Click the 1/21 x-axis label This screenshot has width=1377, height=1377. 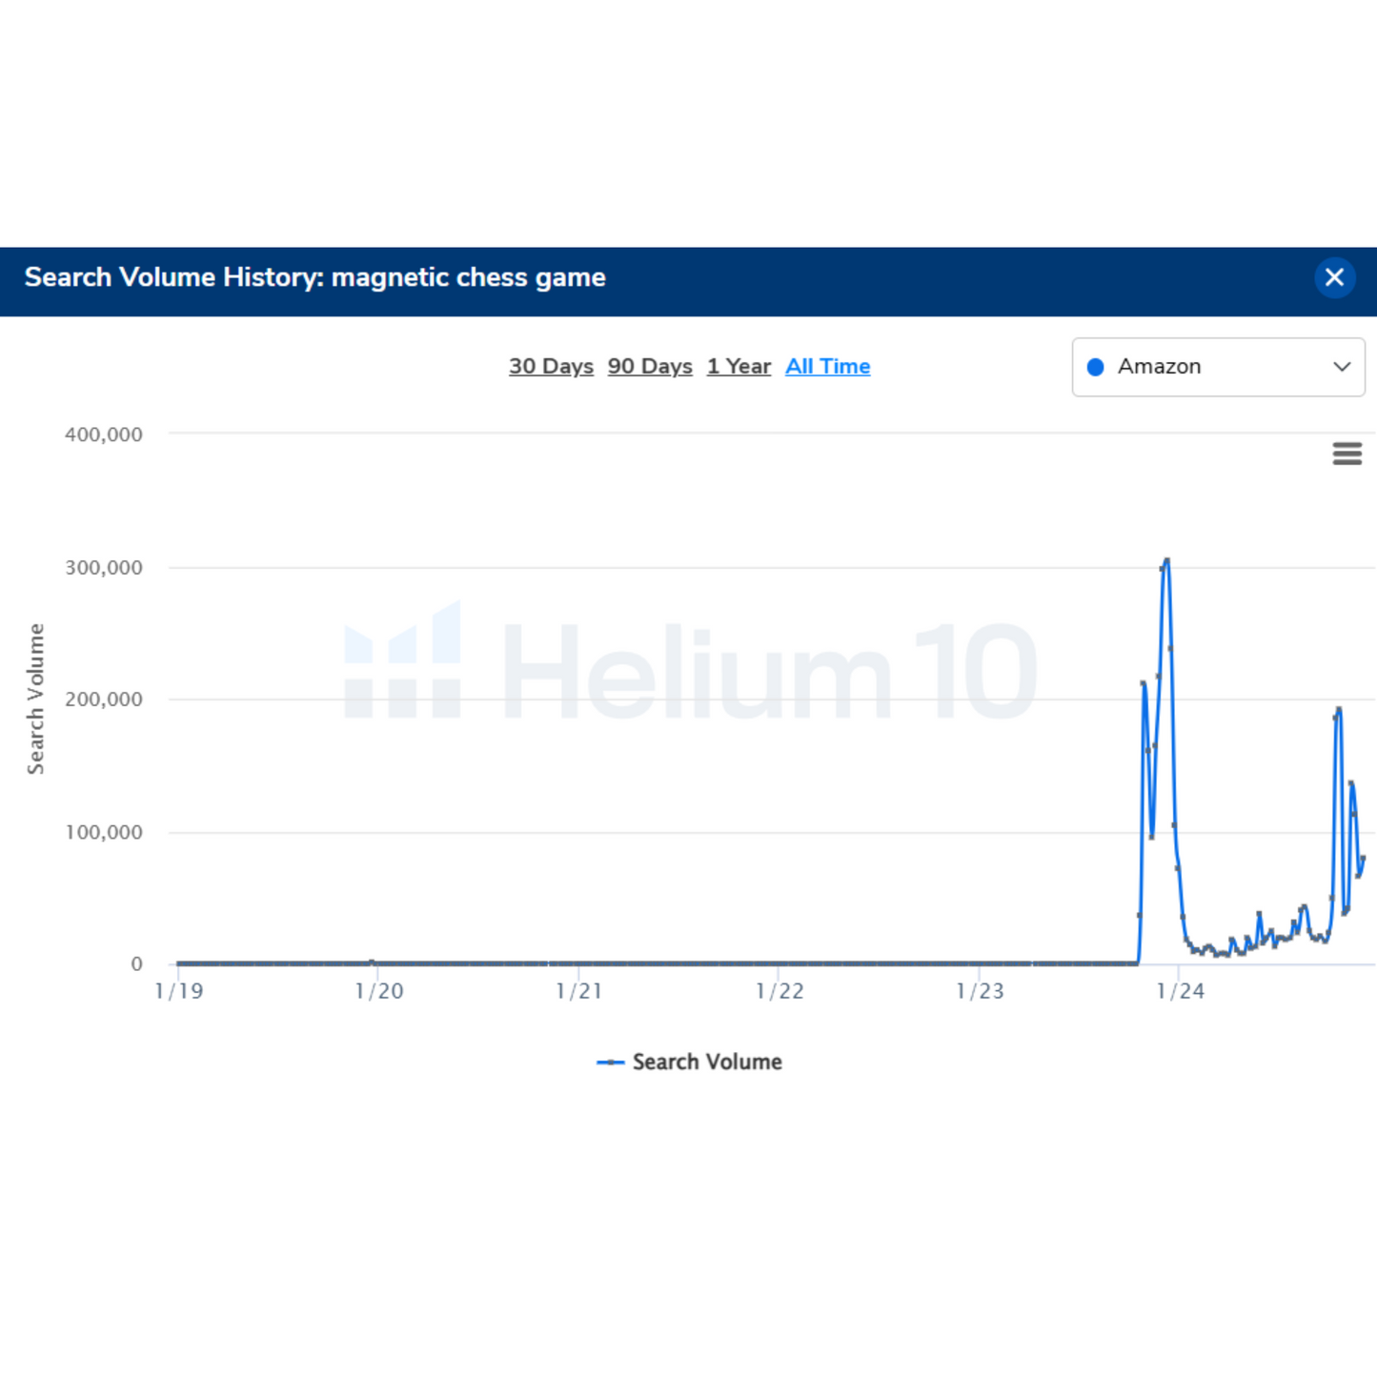click(579, 991)
